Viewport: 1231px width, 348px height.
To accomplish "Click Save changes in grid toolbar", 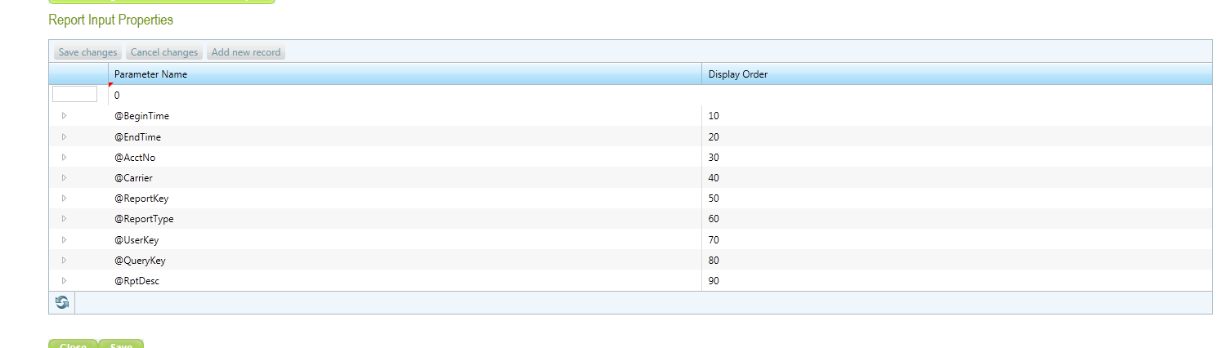I will [x=88, y=52].
